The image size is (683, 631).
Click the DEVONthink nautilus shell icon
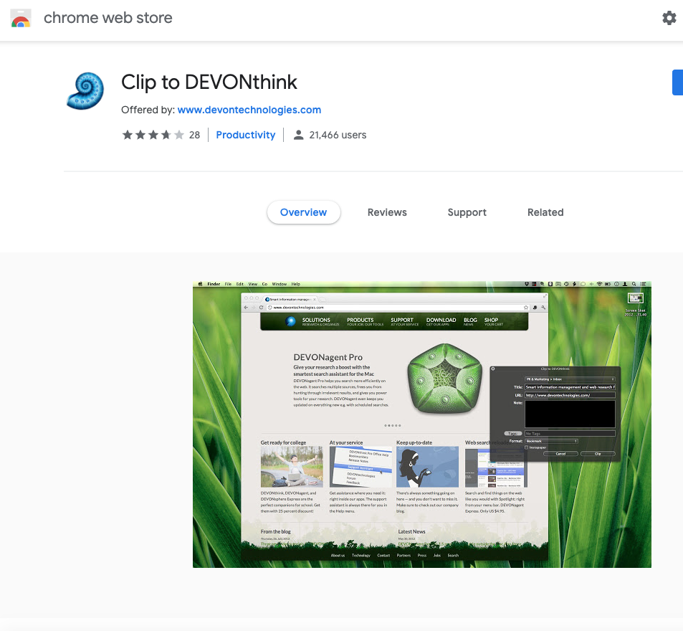(x=85, y=90)
